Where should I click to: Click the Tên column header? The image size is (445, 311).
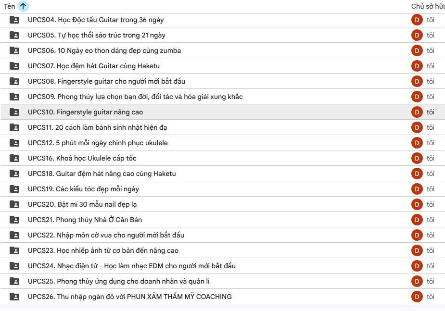point(9,6)
